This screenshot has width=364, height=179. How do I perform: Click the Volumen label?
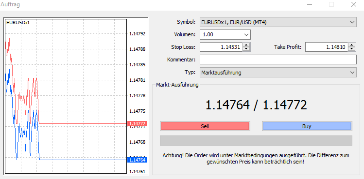[x=185, y=35]
